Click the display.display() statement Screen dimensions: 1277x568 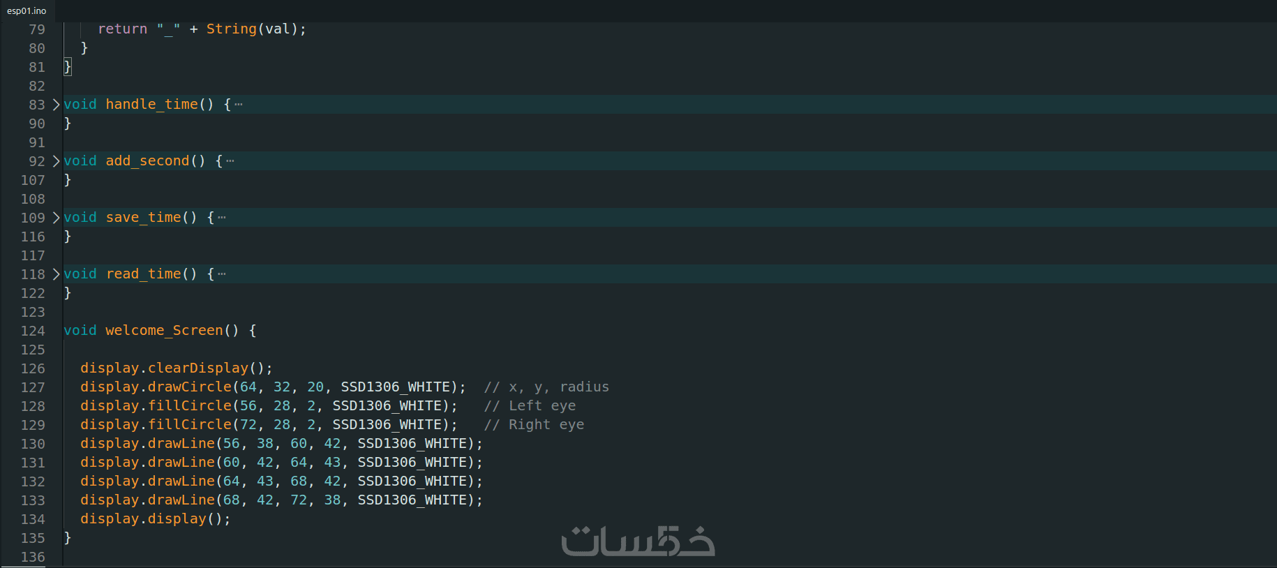[155, 519]
